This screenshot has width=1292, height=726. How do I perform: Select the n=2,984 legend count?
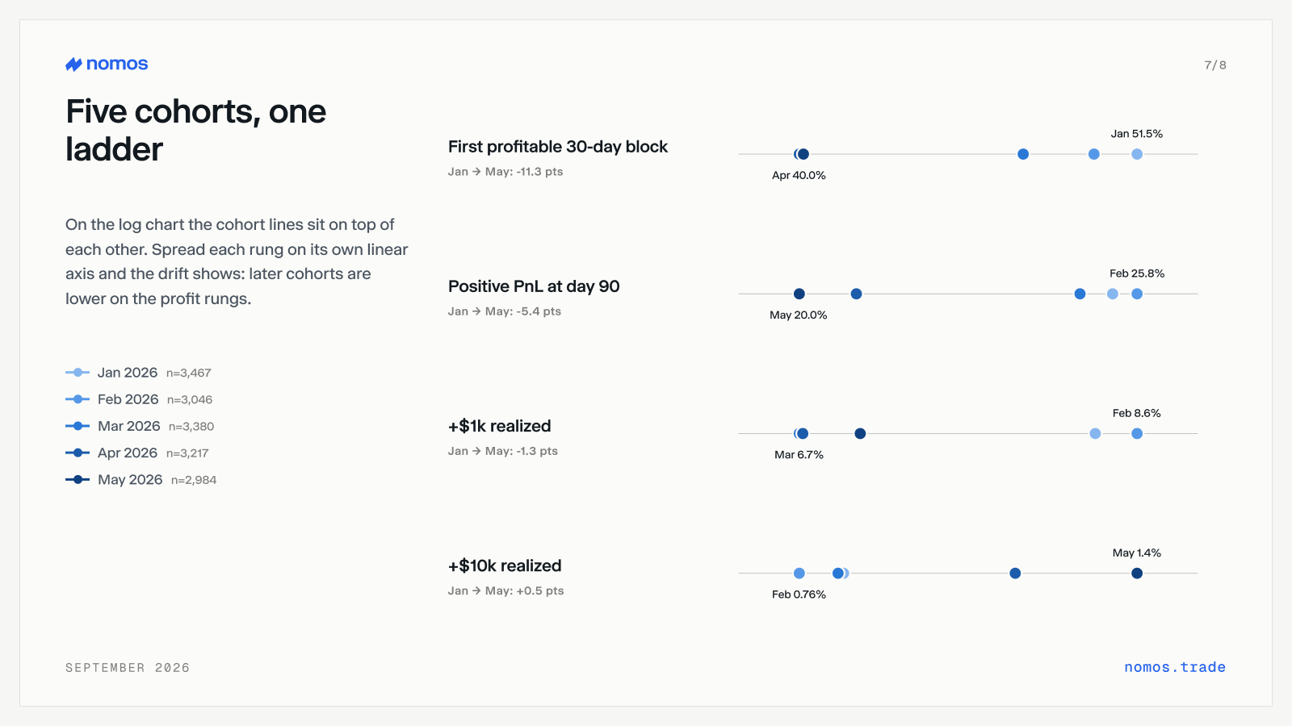(194, 480)
